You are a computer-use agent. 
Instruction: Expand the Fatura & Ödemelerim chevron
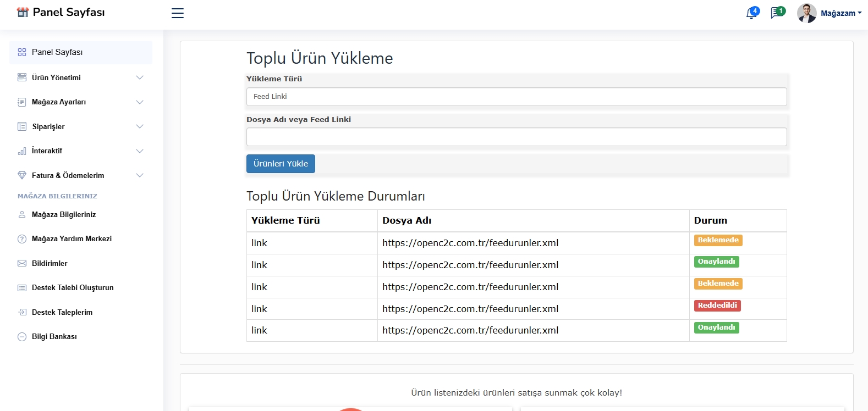140,175
